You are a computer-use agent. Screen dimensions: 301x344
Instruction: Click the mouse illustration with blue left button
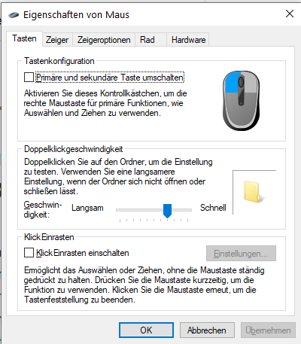pos(241,101)
